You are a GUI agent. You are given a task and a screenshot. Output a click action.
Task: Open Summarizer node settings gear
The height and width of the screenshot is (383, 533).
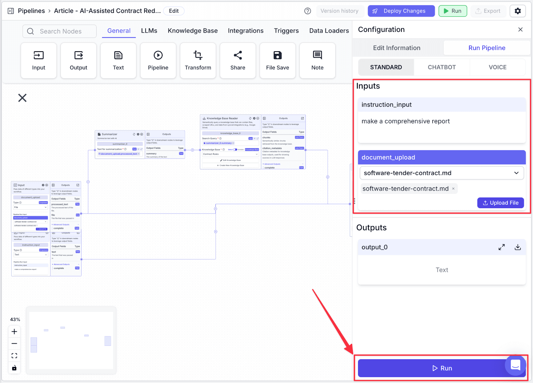pos(138,134)
